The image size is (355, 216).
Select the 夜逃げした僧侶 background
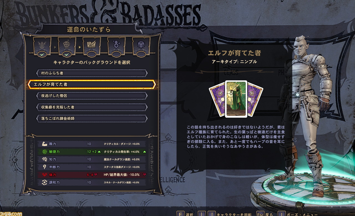92,96
